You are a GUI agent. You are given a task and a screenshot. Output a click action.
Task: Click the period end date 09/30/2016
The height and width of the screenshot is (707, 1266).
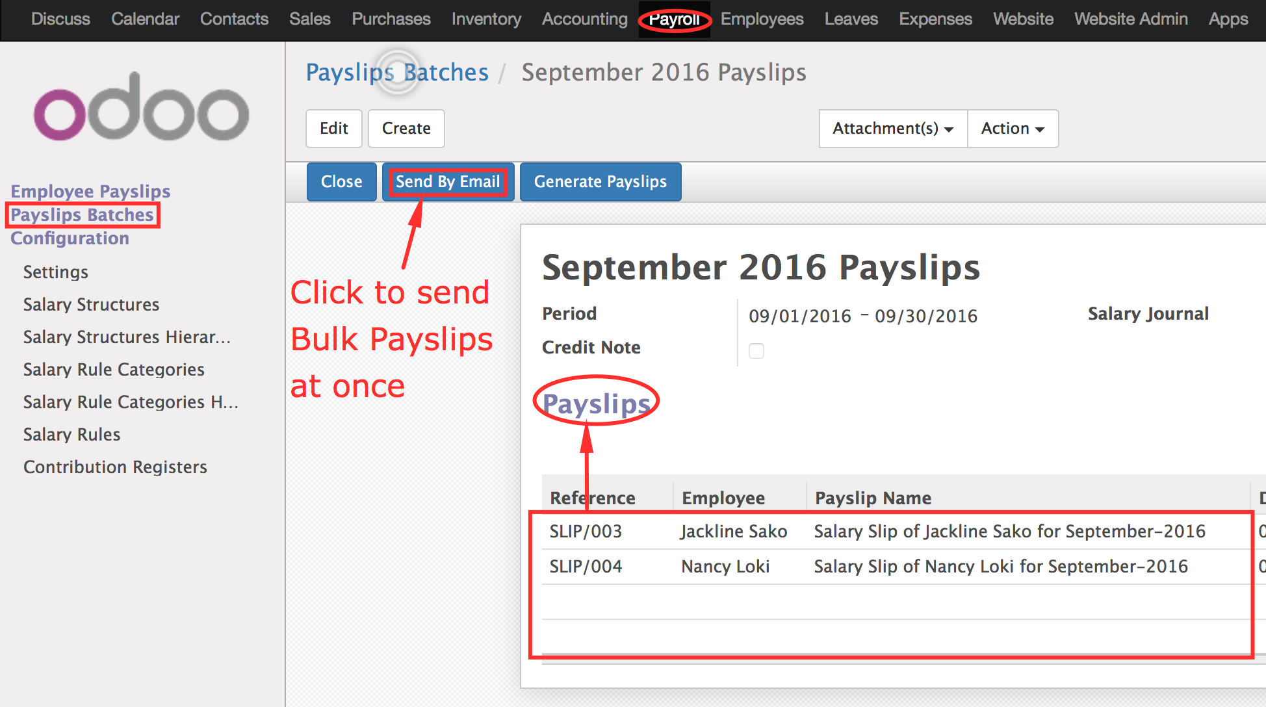point(926,316)
